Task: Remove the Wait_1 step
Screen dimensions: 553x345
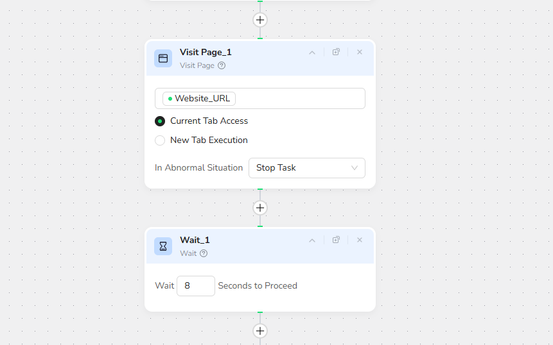Action: click(360, 240)
